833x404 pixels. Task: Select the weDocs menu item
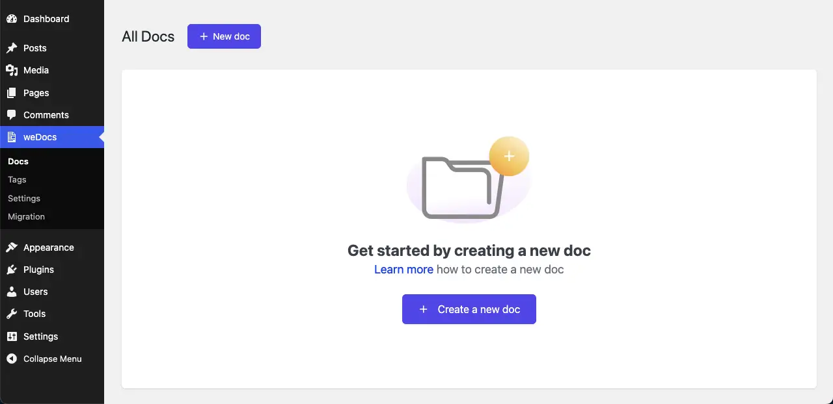52,137
